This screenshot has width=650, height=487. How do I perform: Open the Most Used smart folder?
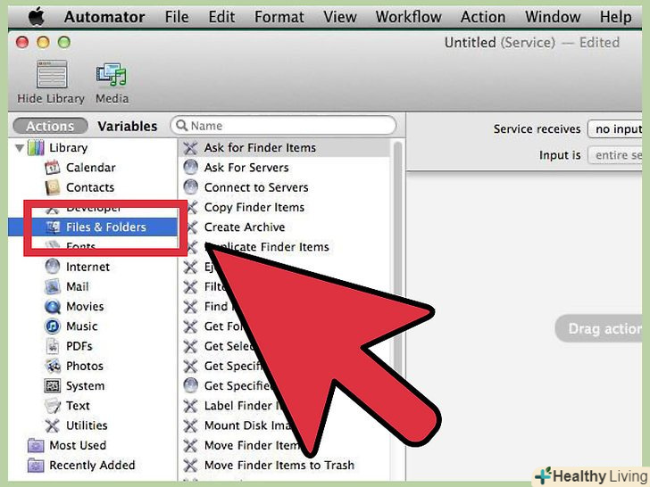[x=67, y=445]
